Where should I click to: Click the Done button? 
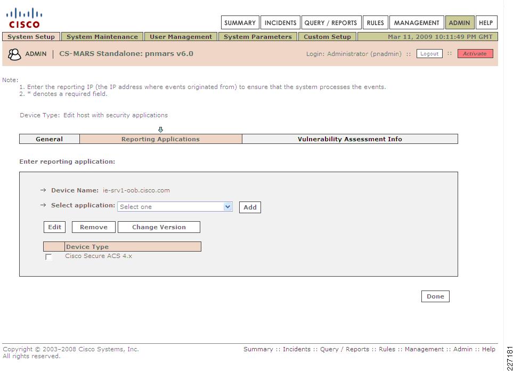435,296
